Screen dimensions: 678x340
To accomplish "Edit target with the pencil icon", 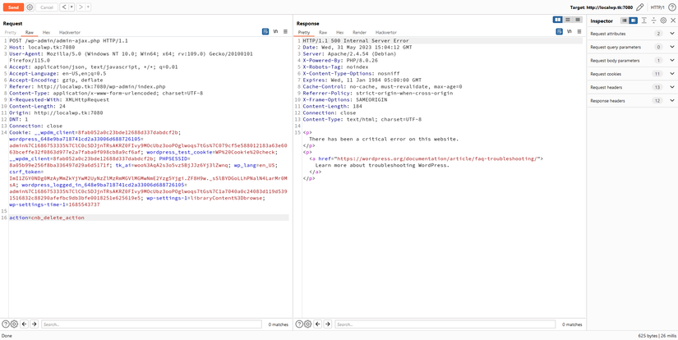I will click(x=640, y=7).
